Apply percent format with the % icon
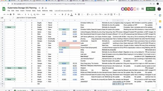163x91 pixels. [28, 14]
